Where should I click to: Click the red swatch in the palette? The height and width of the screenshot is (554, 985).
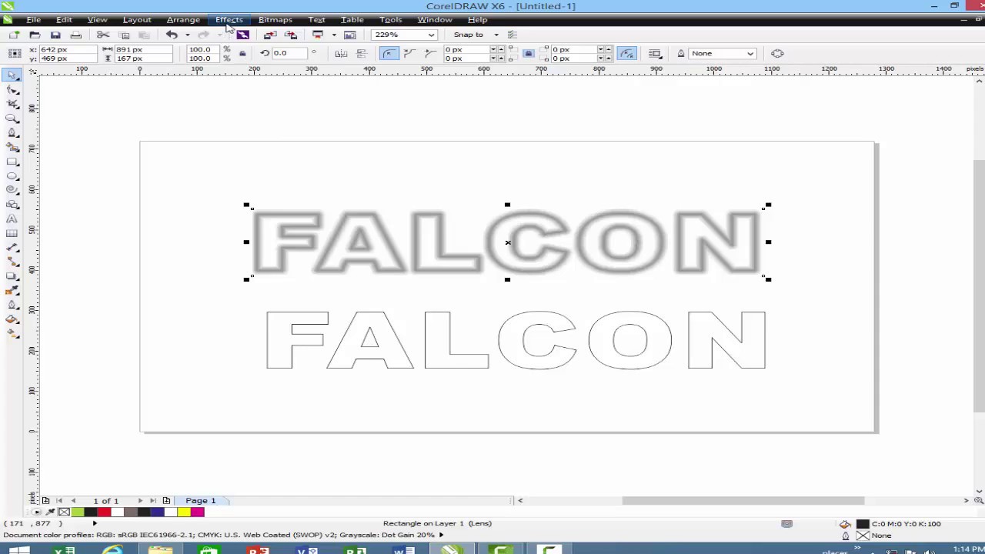104,512
